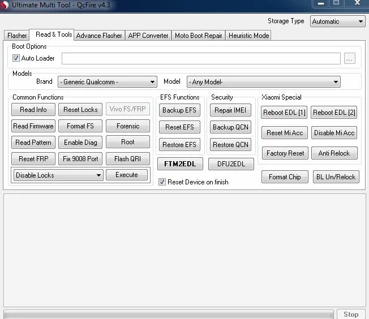Click the Root button
369x319 pixels.
pyautogui.click(x=128, y=142)
